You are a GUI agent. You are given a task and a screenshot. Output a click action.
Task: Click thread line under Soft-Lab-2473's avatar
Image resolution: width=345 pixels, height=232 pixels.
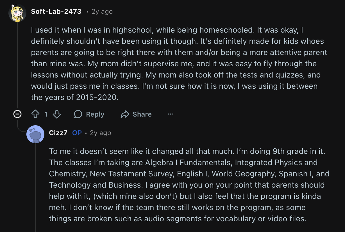(x=17, y=65)
